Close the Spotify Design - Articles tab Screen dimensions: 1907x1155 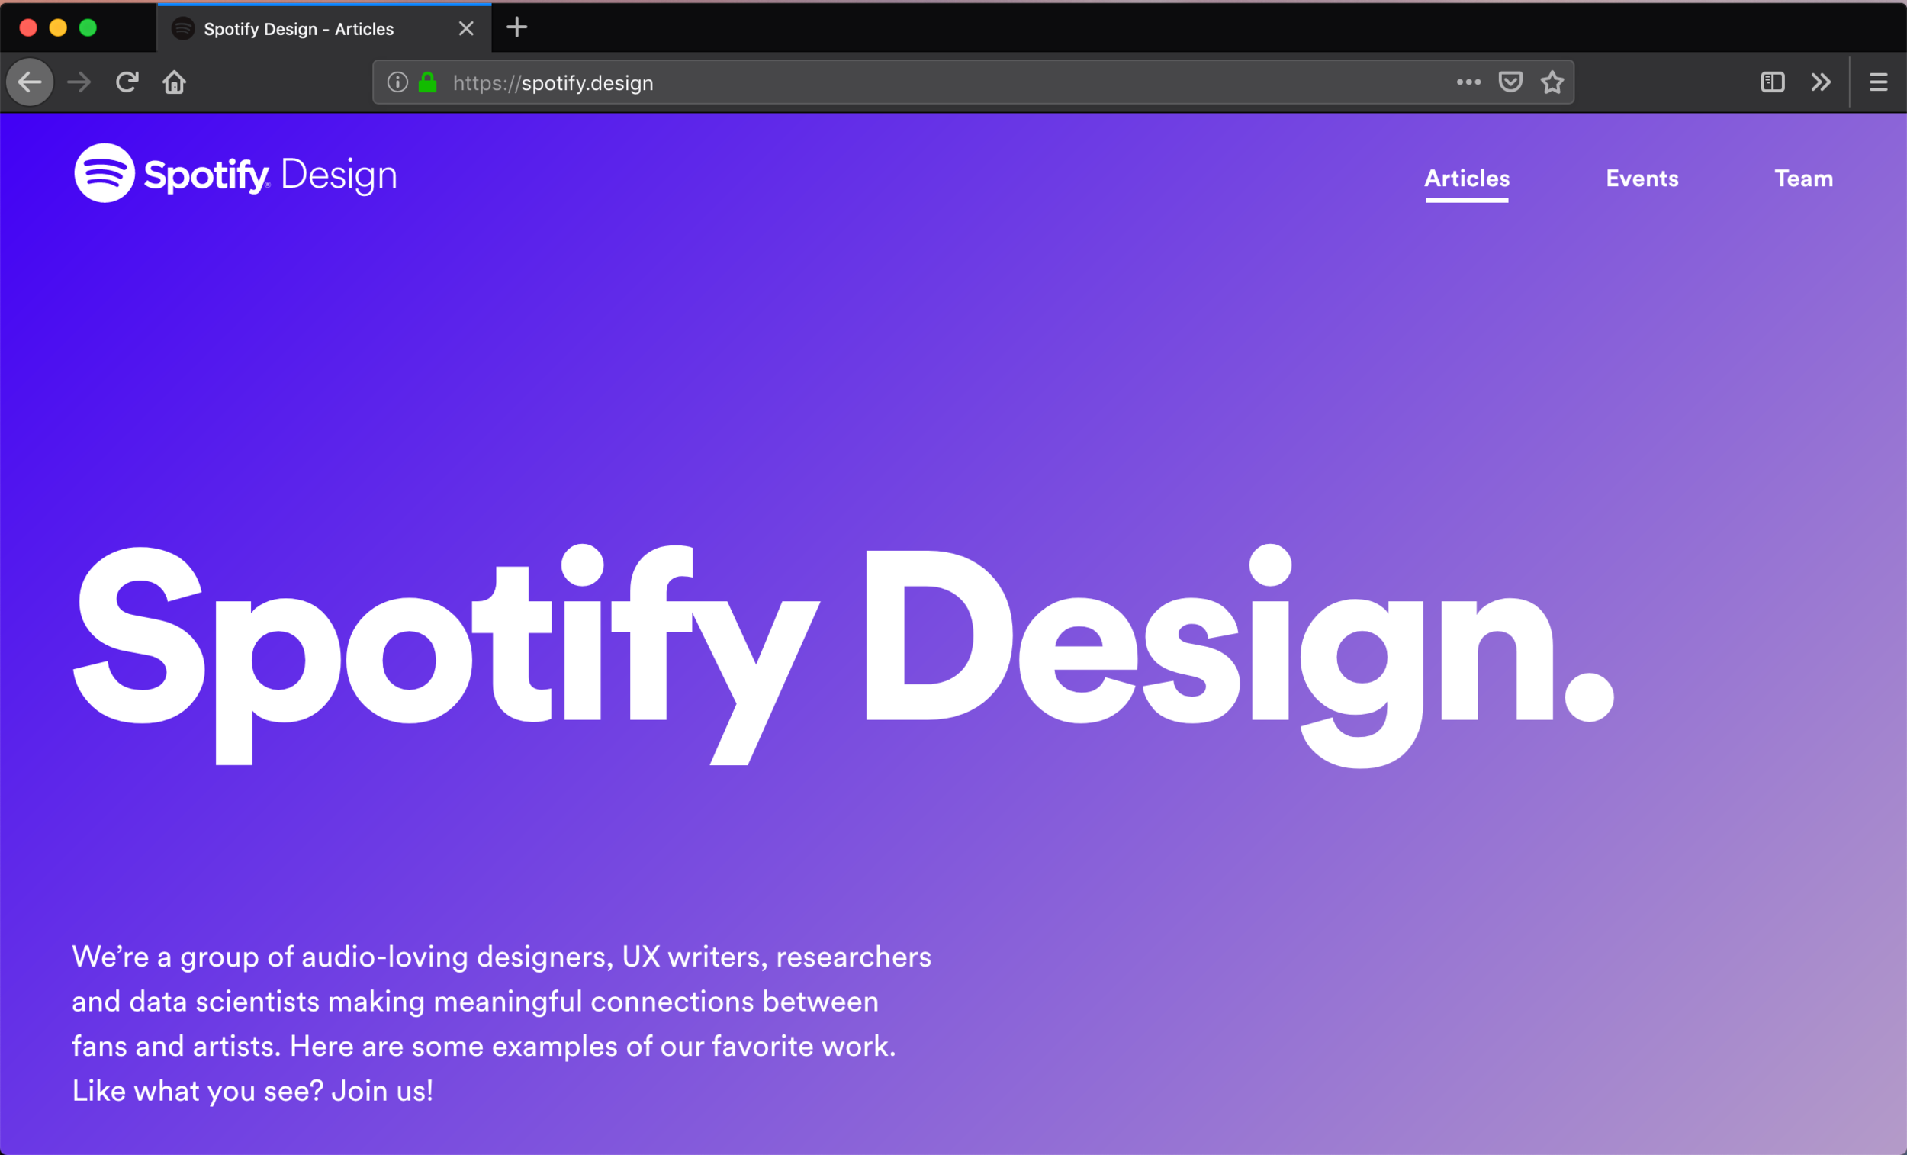coord(466,29)
